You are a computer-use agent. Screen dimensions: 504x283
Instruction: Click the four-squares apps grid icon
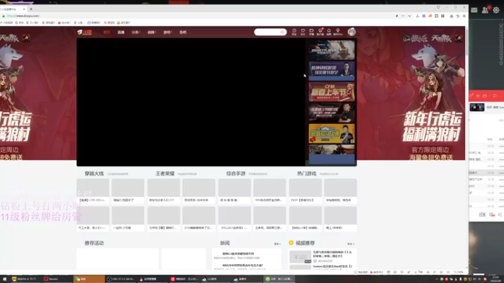click(443, 16)
